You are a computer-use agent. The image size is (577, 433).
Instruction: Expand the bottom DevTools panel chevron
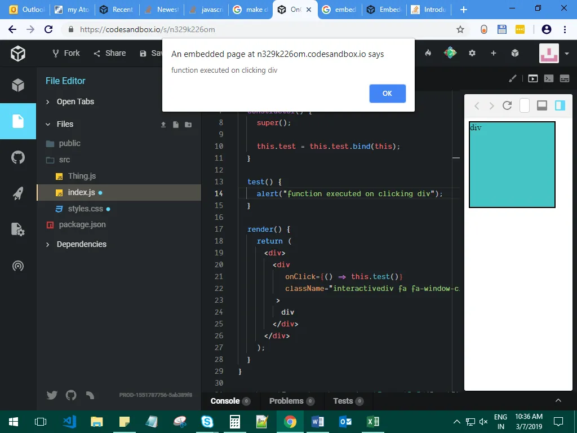558,401
